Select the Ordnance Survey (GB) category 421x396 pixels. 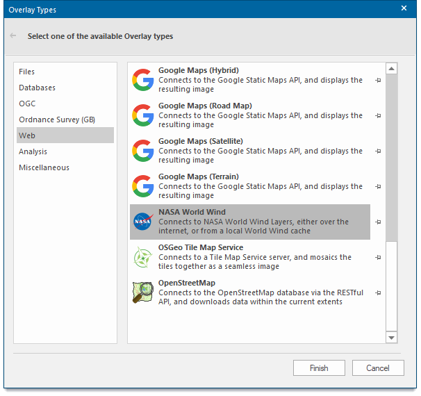[x=65, y=119]
